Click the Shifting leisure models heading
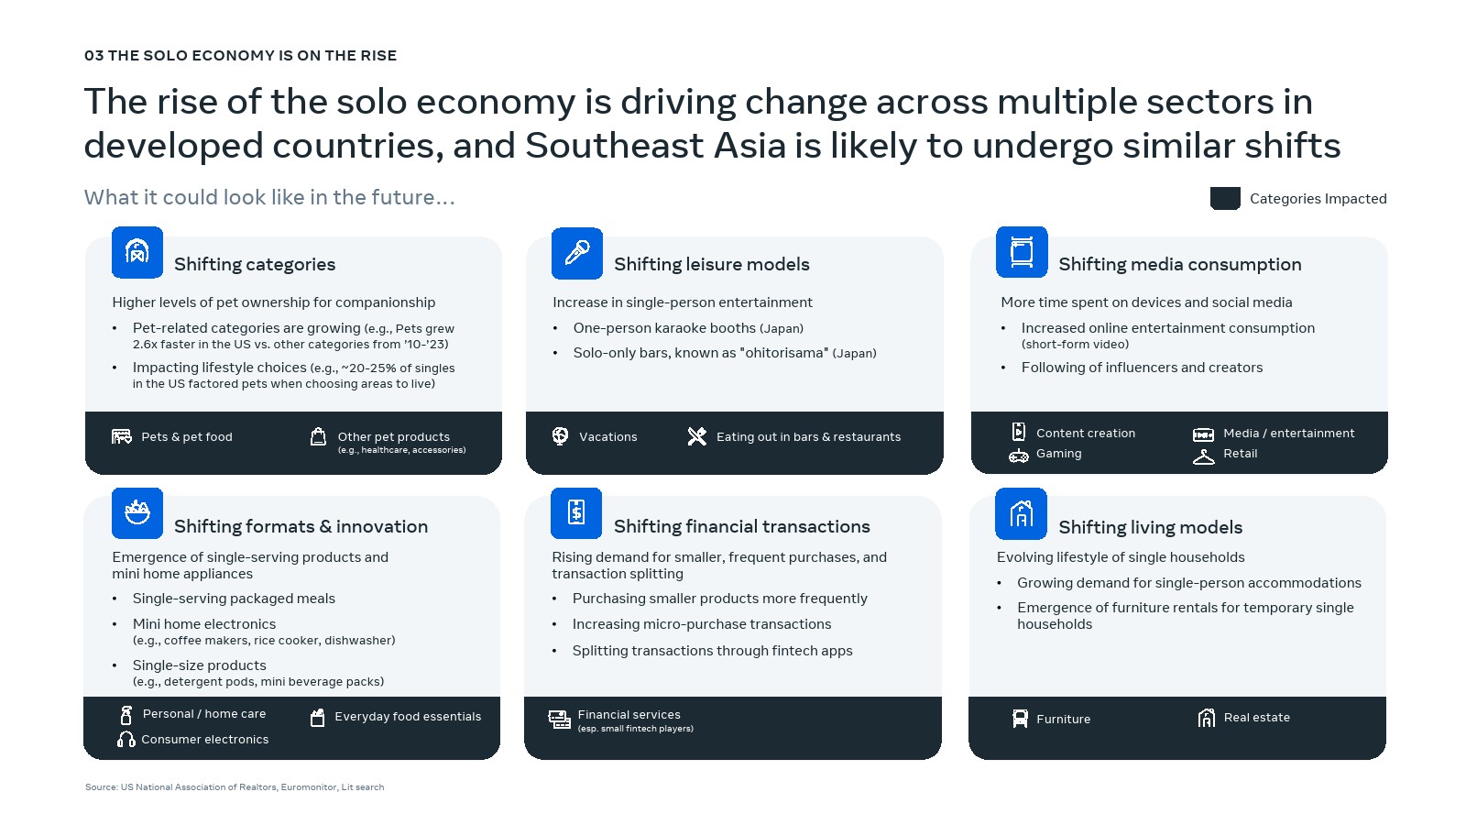The width and height of the screenshot is (1466, 825). [x=712, y=264]
